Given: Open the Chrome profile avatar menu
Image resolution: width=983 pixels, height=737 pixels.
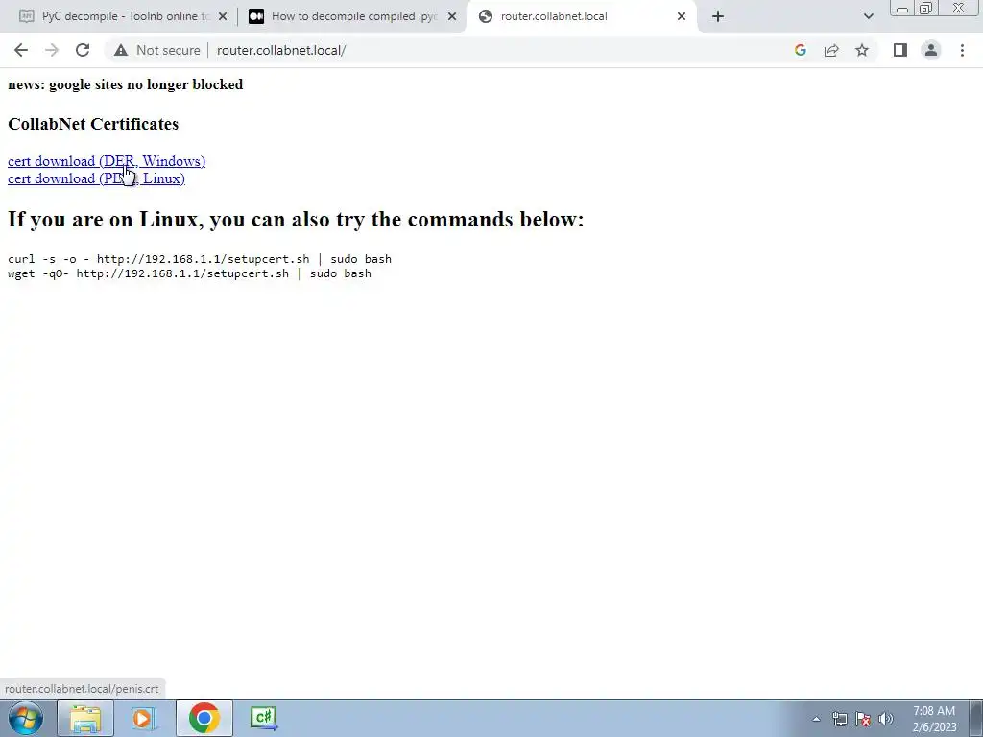Looking at the screenshot, I should 931,50.
